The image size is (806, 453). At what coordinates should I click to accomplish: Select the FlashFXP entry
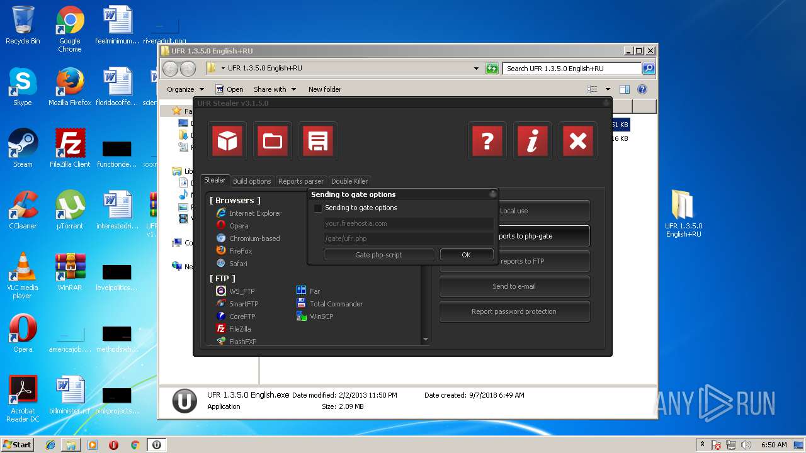(x=236, y=342)
